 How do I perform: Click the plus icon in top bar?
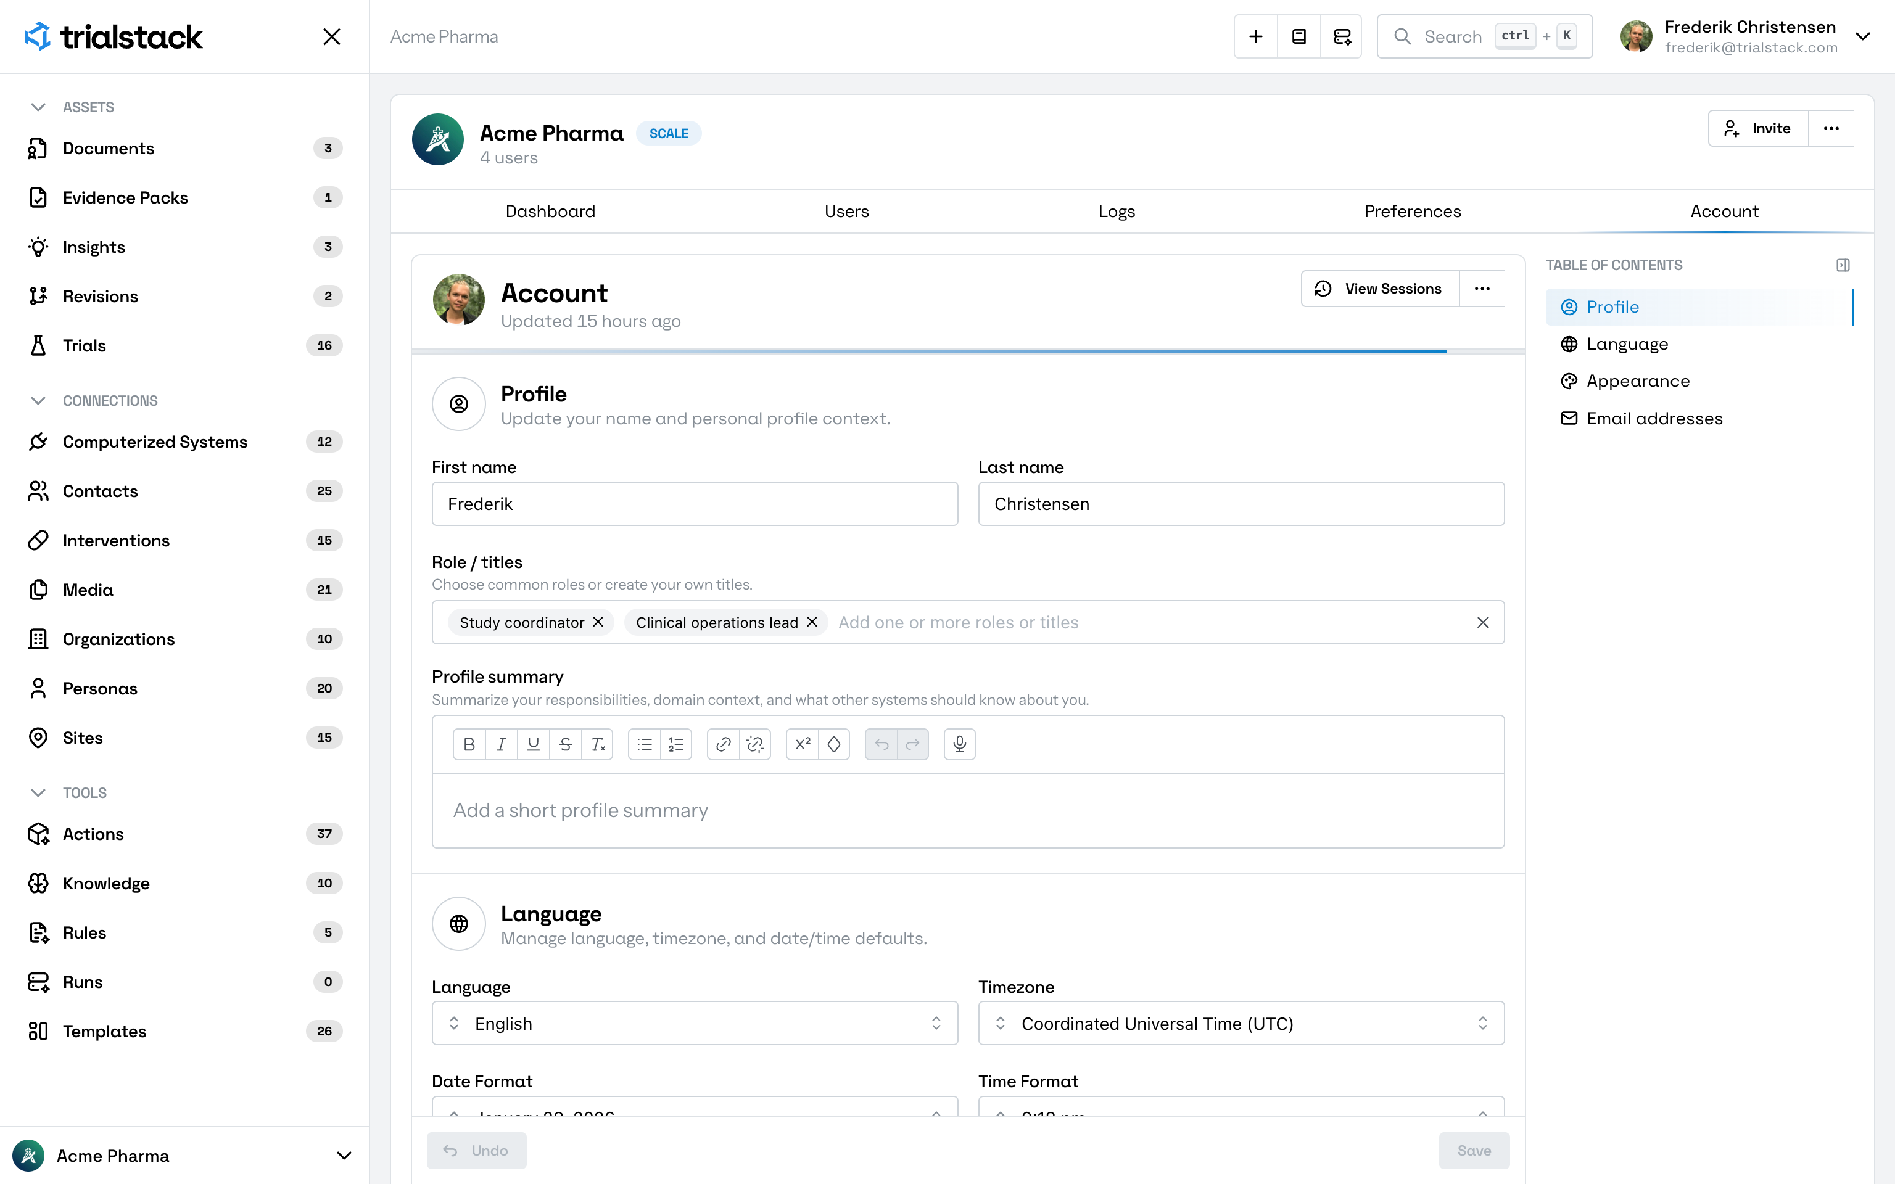pos(1256,36)
